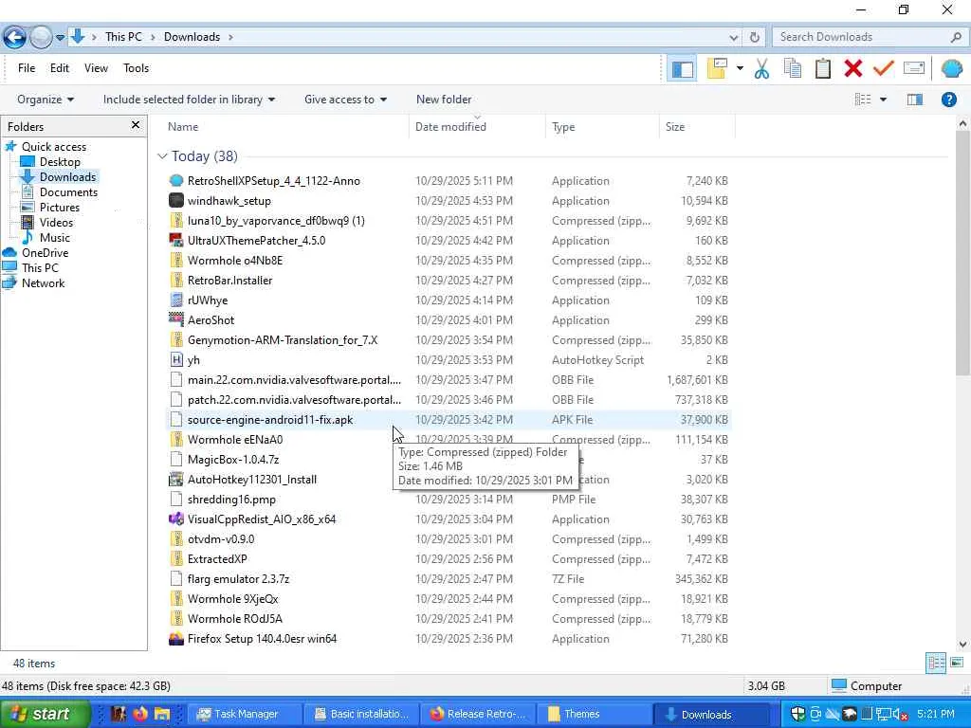Sort by the Size column header
971x728 pixels.
point(697,127)
